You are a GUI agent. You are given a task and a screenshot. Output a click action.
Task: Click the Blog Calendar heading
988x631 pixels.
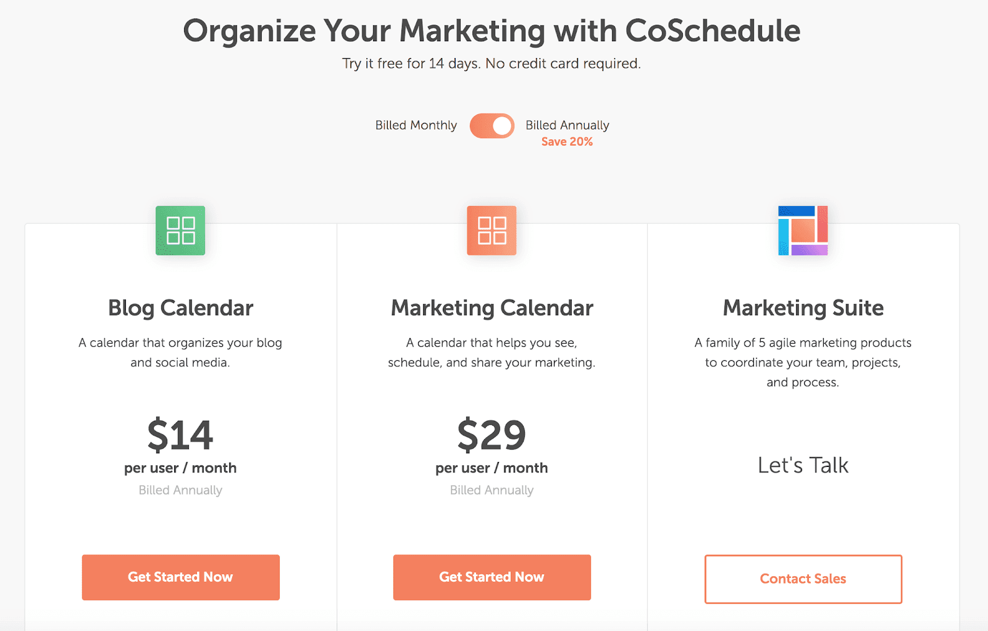click(x=180, y=308)
